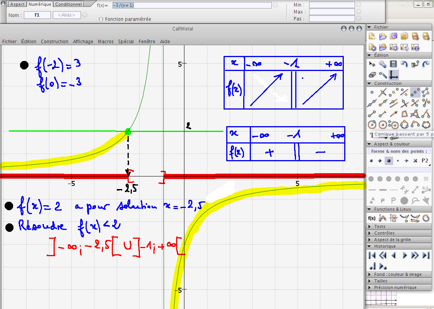Enable the Fonction paramétrée checkbox
Screen dimensions: 434x309
click(101, 19)
